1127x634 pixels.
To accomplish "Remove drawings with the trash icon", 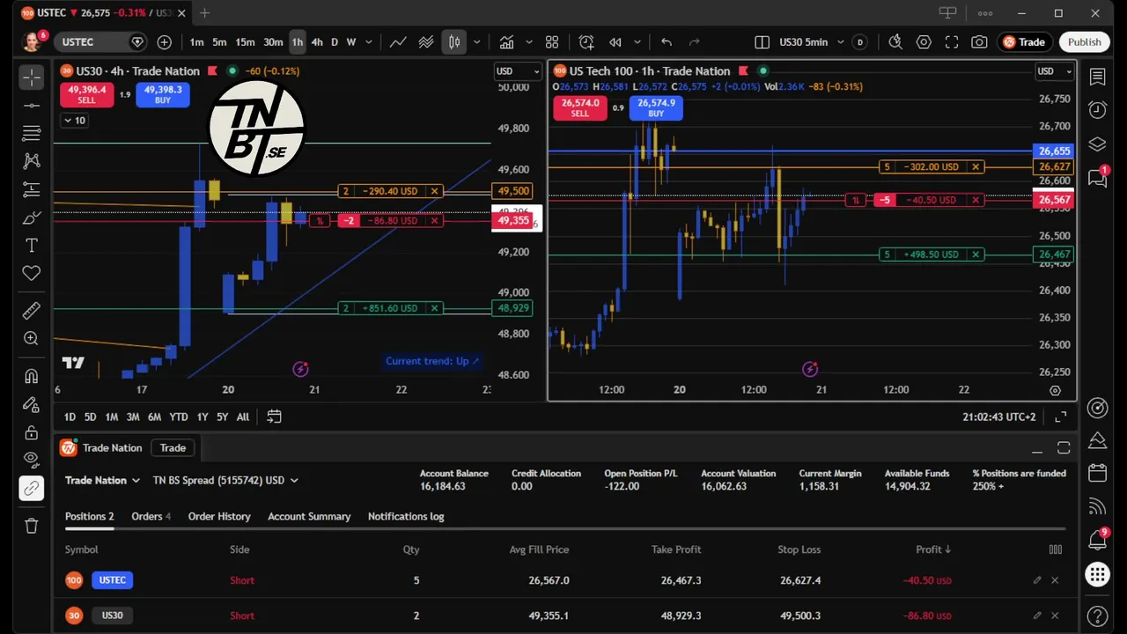I will (x=32, y=526).
